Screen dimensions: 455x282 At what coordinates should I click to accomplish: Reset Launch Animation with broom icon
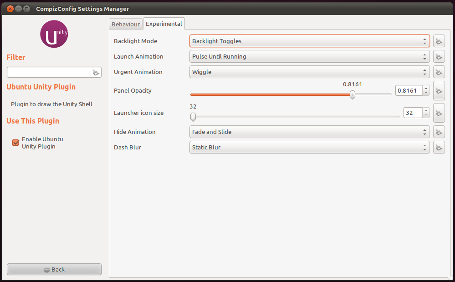coord(439,57)
